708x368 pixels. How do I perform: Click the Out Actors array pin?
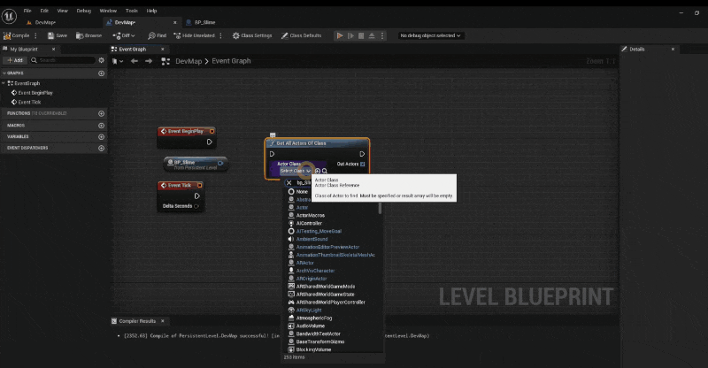(x=362, y=164)
